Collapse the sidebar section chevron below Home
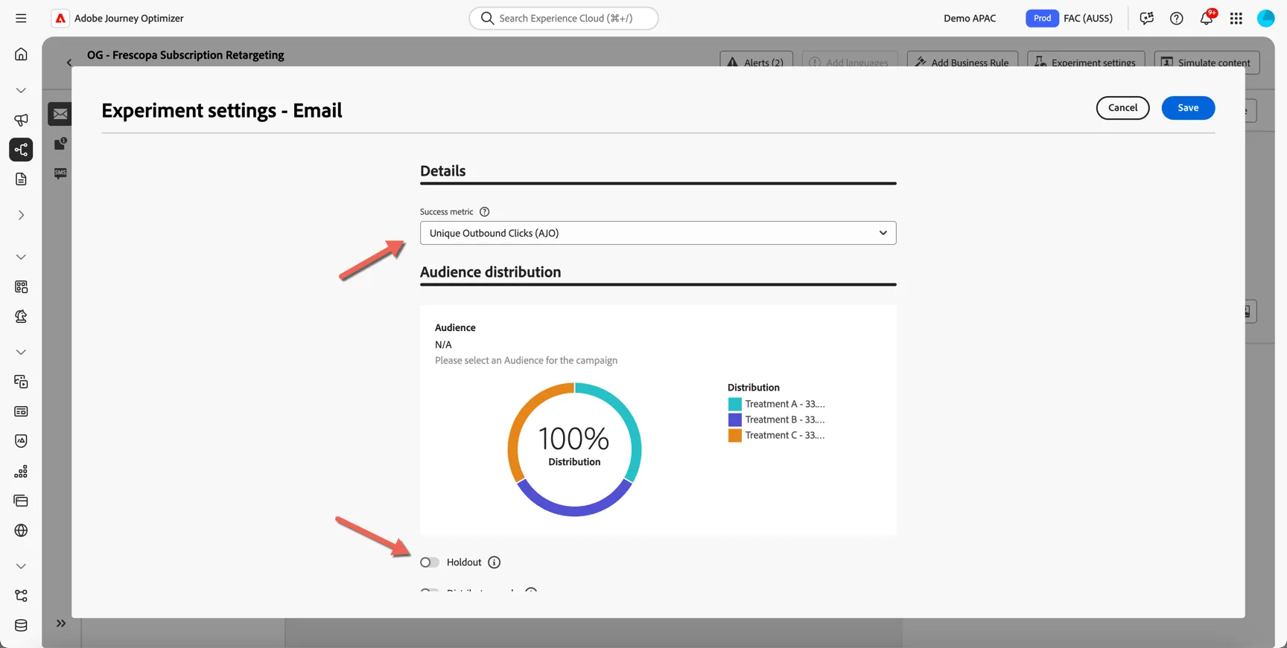 (x=21, y=90)
